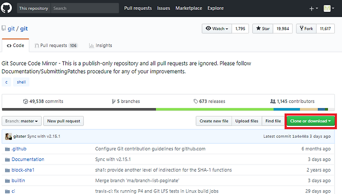Open the Branch: master selector
Screen dimensions: 342x194
click(21, 121)
